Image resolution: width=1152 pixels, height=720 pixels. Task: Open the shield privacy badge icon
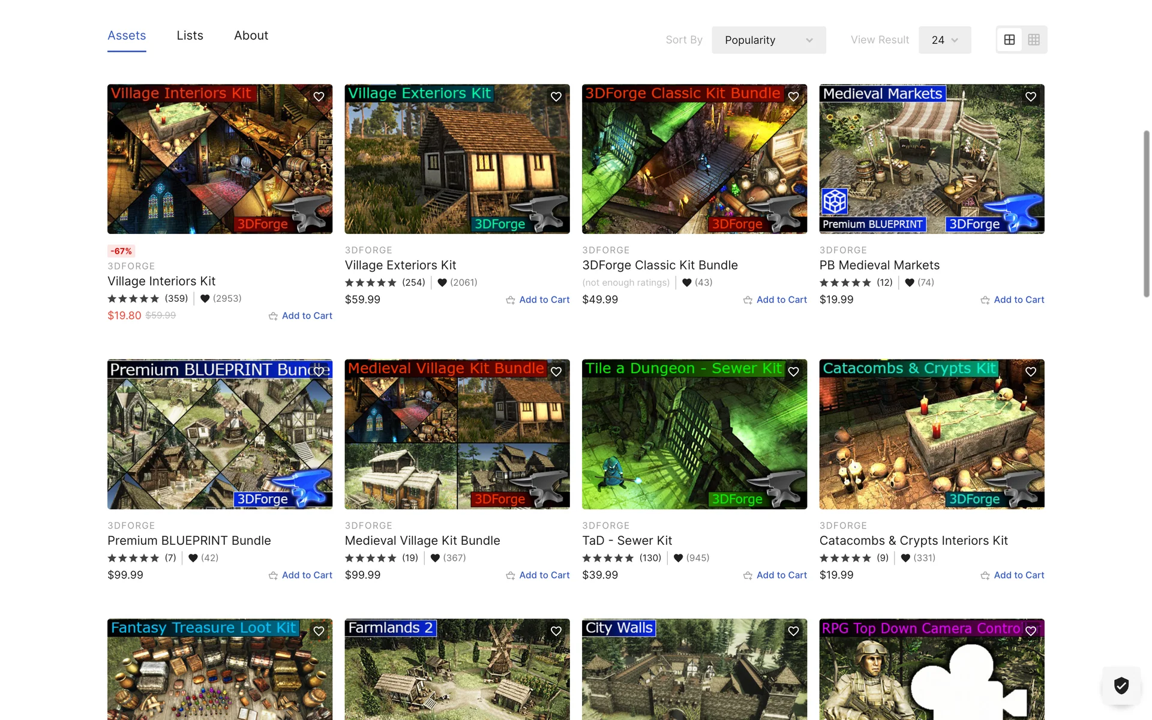click(1121, 685)
